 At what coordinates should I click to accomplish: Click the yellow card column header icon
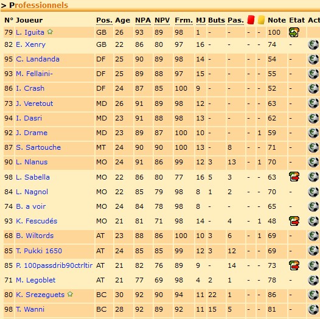coord(261,20)
